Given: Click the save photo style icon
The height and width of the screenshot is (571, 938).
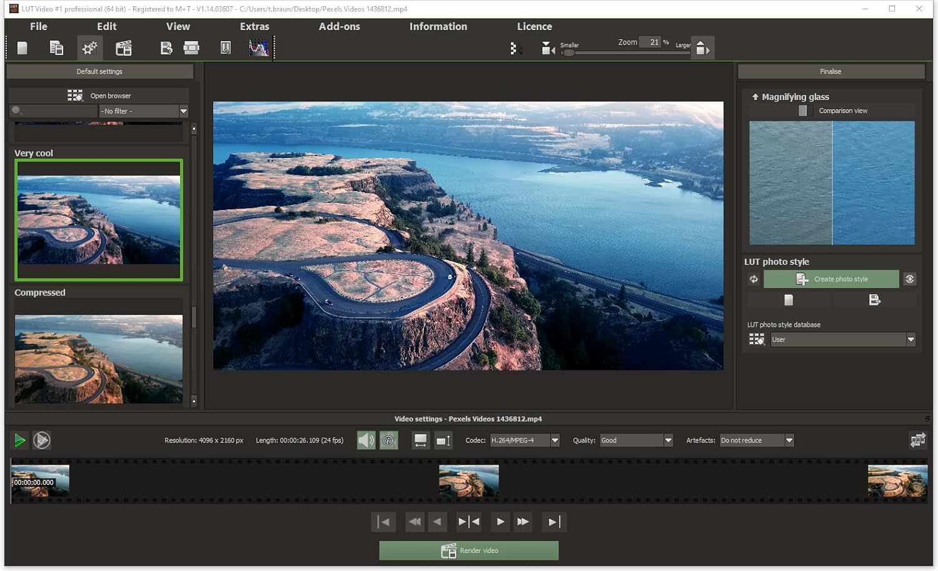Looking at the screenshot, I should 874,300.
